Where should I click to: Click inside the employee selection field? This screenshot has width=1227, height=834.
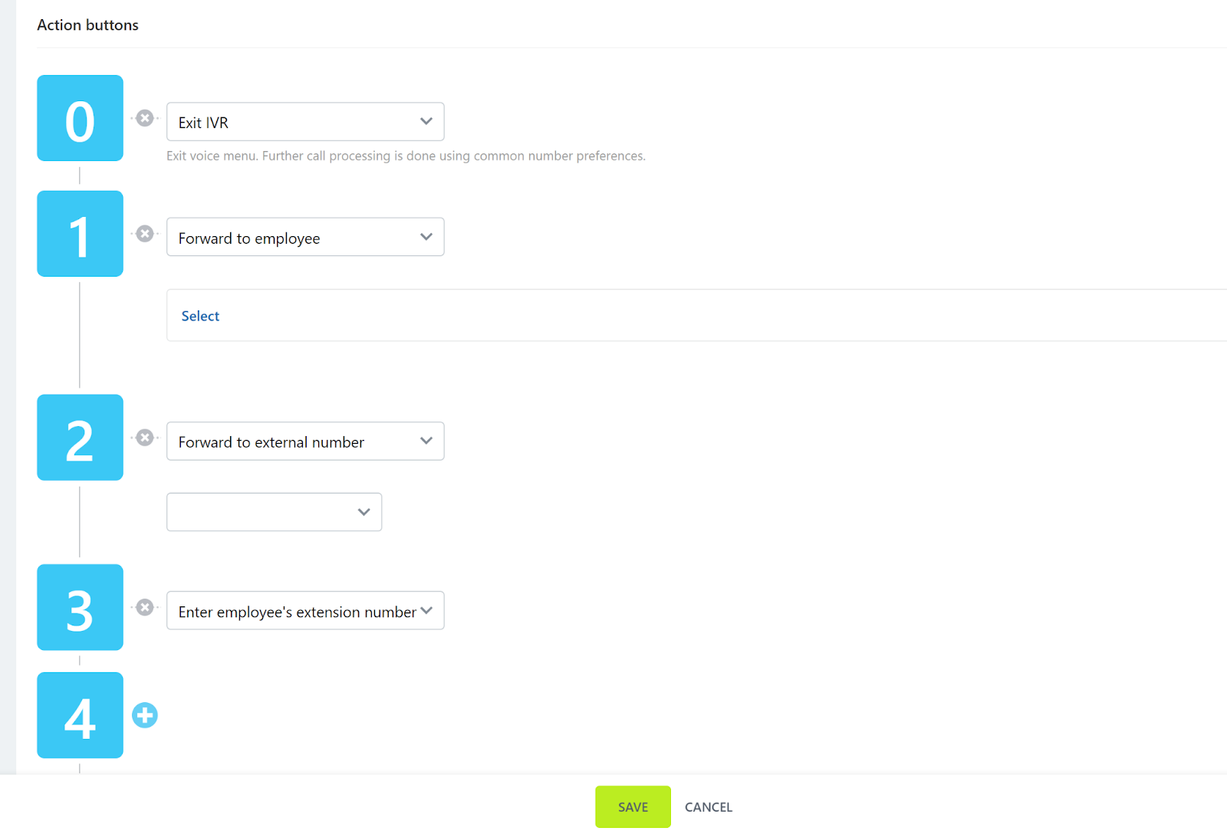pyautogui.click(x=690, y=316)
